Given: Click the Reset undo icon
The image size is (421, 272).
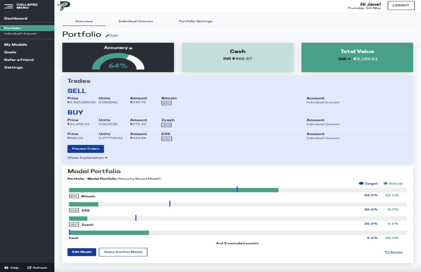Looking at the screenshot, I should click(387, 252).
